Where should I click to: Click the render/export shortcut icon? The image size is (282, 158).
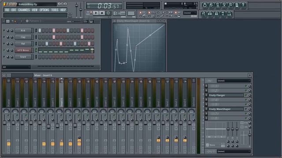click(217, 5)
